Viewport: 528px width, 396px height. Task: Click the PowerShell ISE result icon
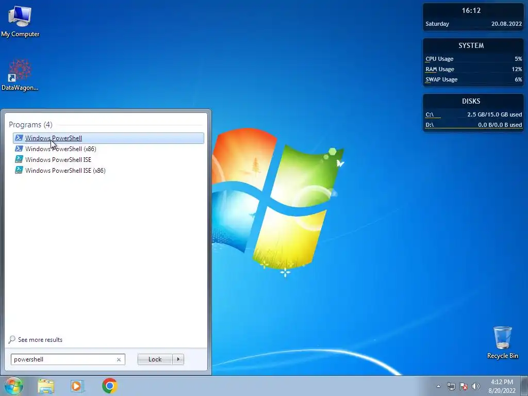pyautogui.click(x=19, y=160)
